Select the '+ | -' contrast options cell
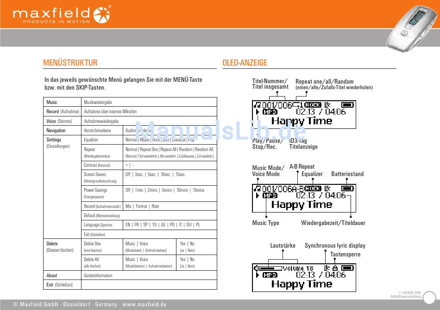This screenshot has width=440, height=310. pos(170,165)
